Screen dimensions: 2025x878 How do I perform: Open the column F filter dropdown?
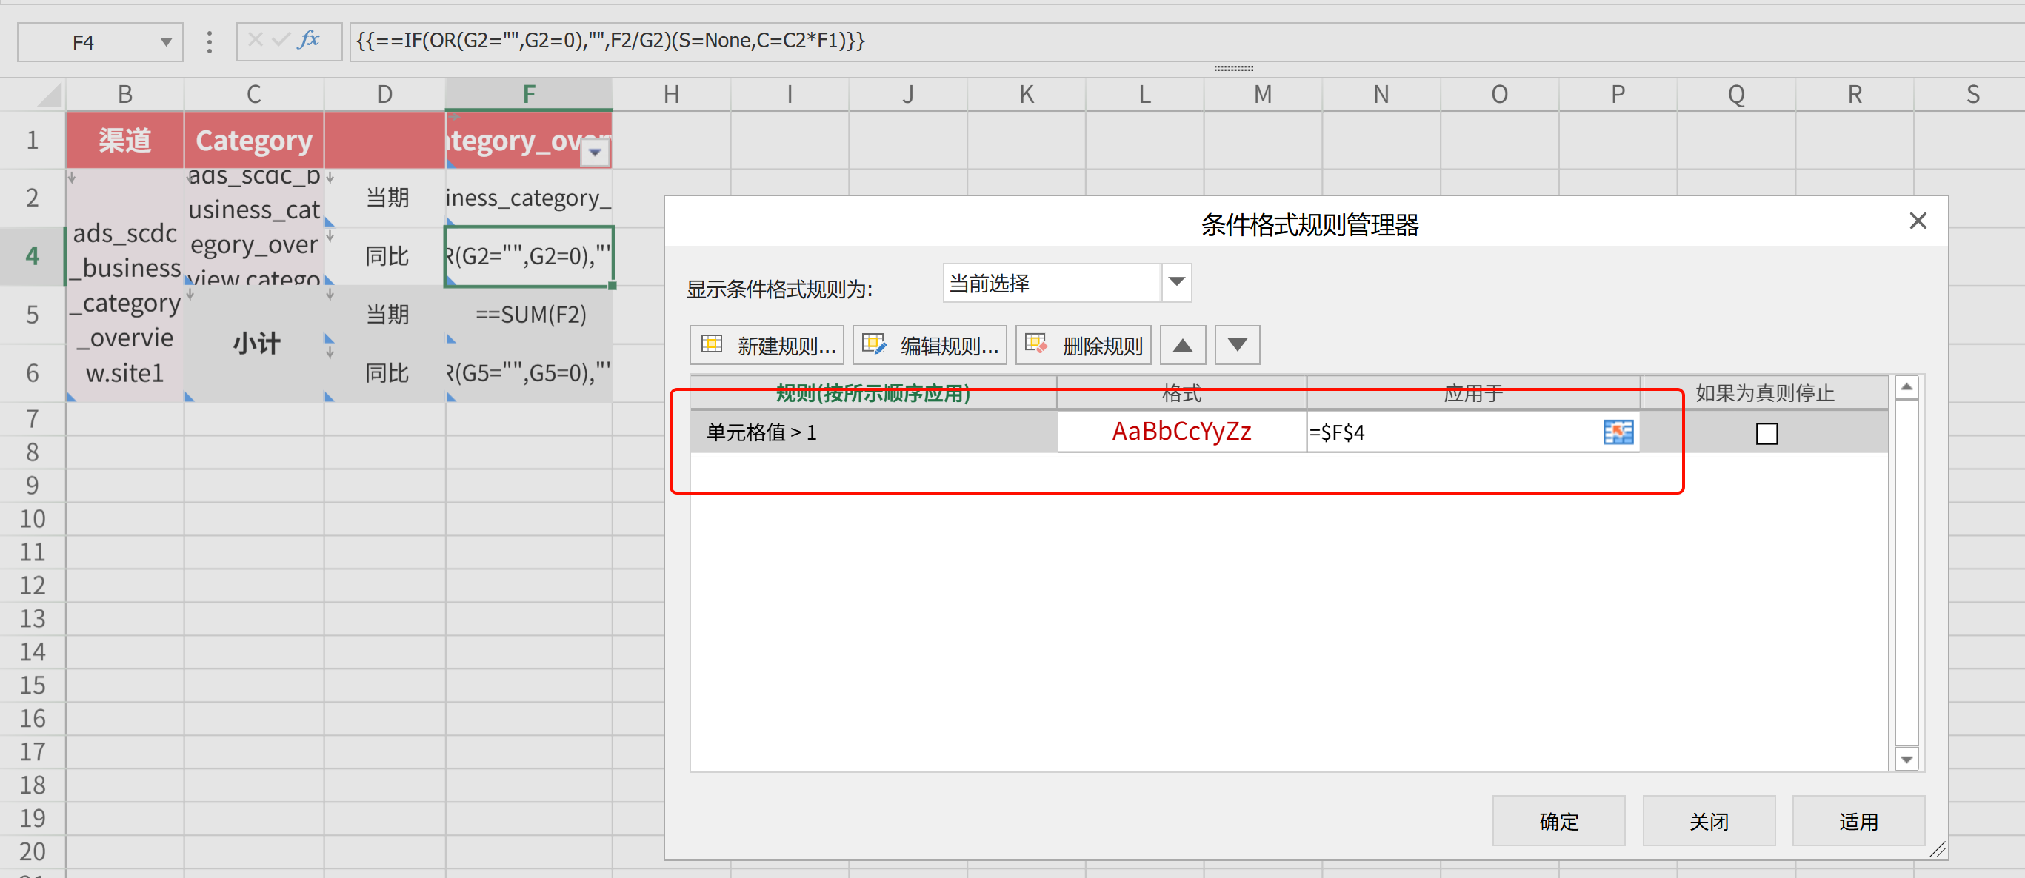tap(596, 154)
